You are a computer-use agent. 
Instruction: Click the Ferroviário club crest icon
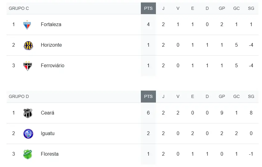click(x=28, y=66)
